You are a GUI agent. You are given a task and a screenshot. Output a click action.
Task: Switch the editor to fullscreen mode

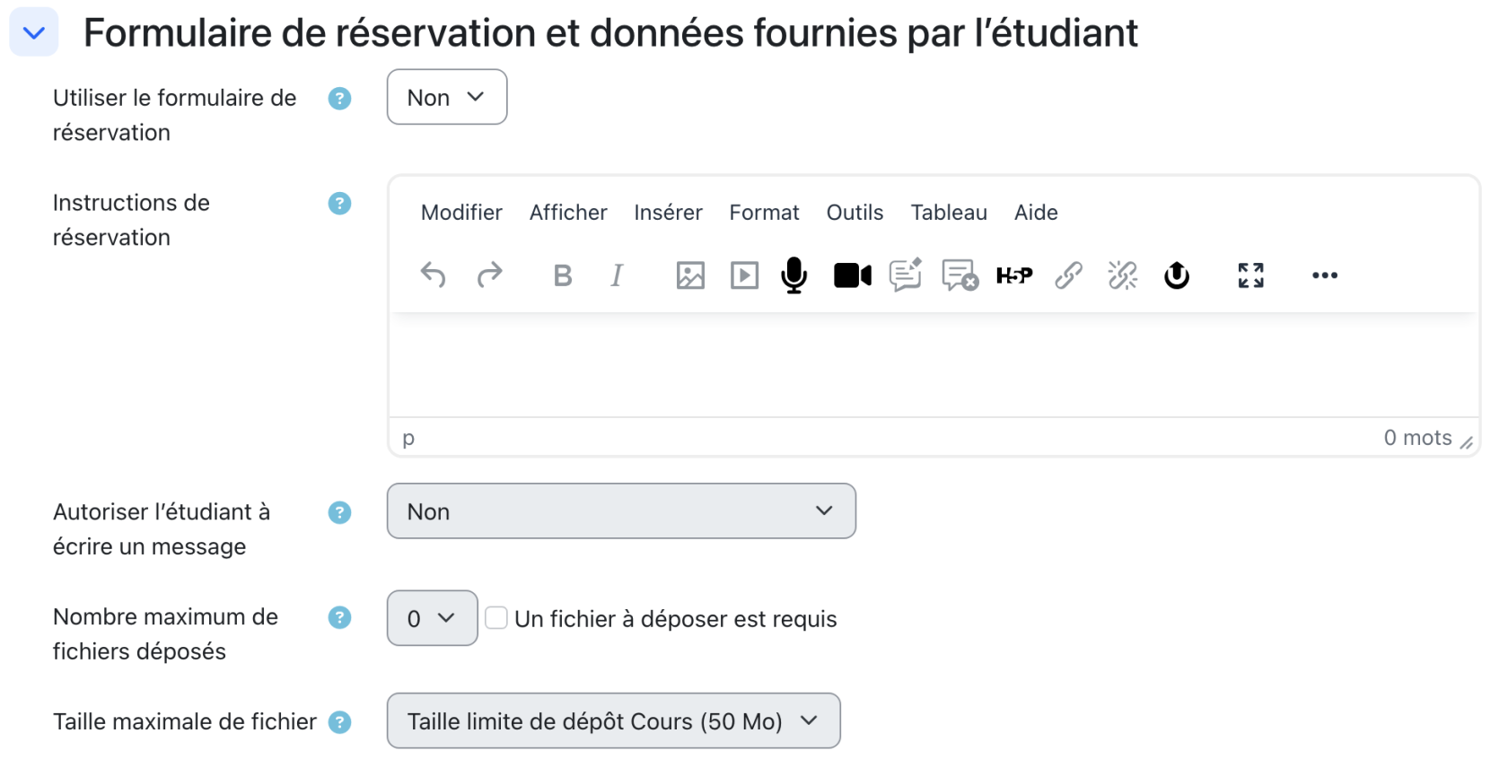point(1249,275)
